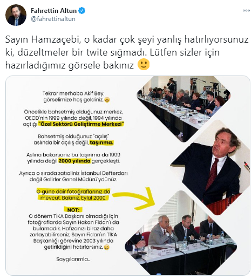Click the grinning emoji after 'hatırlarsınız'
Image resolution: width=252 pixels, height=280 pixels.
(x=106, y=247)
